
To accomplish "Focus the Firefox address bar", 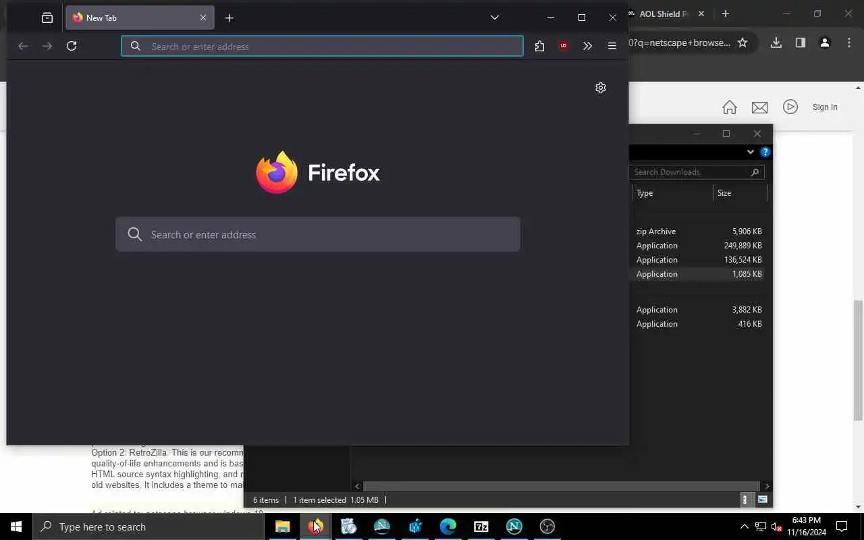I will point(322,46).
